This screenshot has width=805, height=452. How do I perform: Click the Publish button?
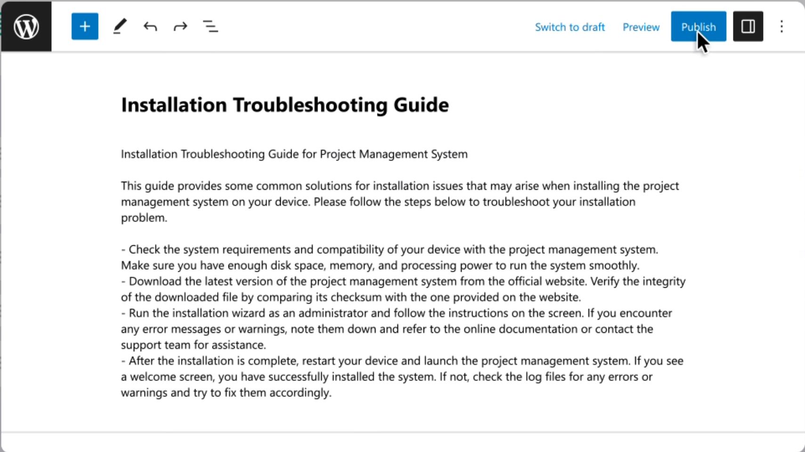point(699,26)
